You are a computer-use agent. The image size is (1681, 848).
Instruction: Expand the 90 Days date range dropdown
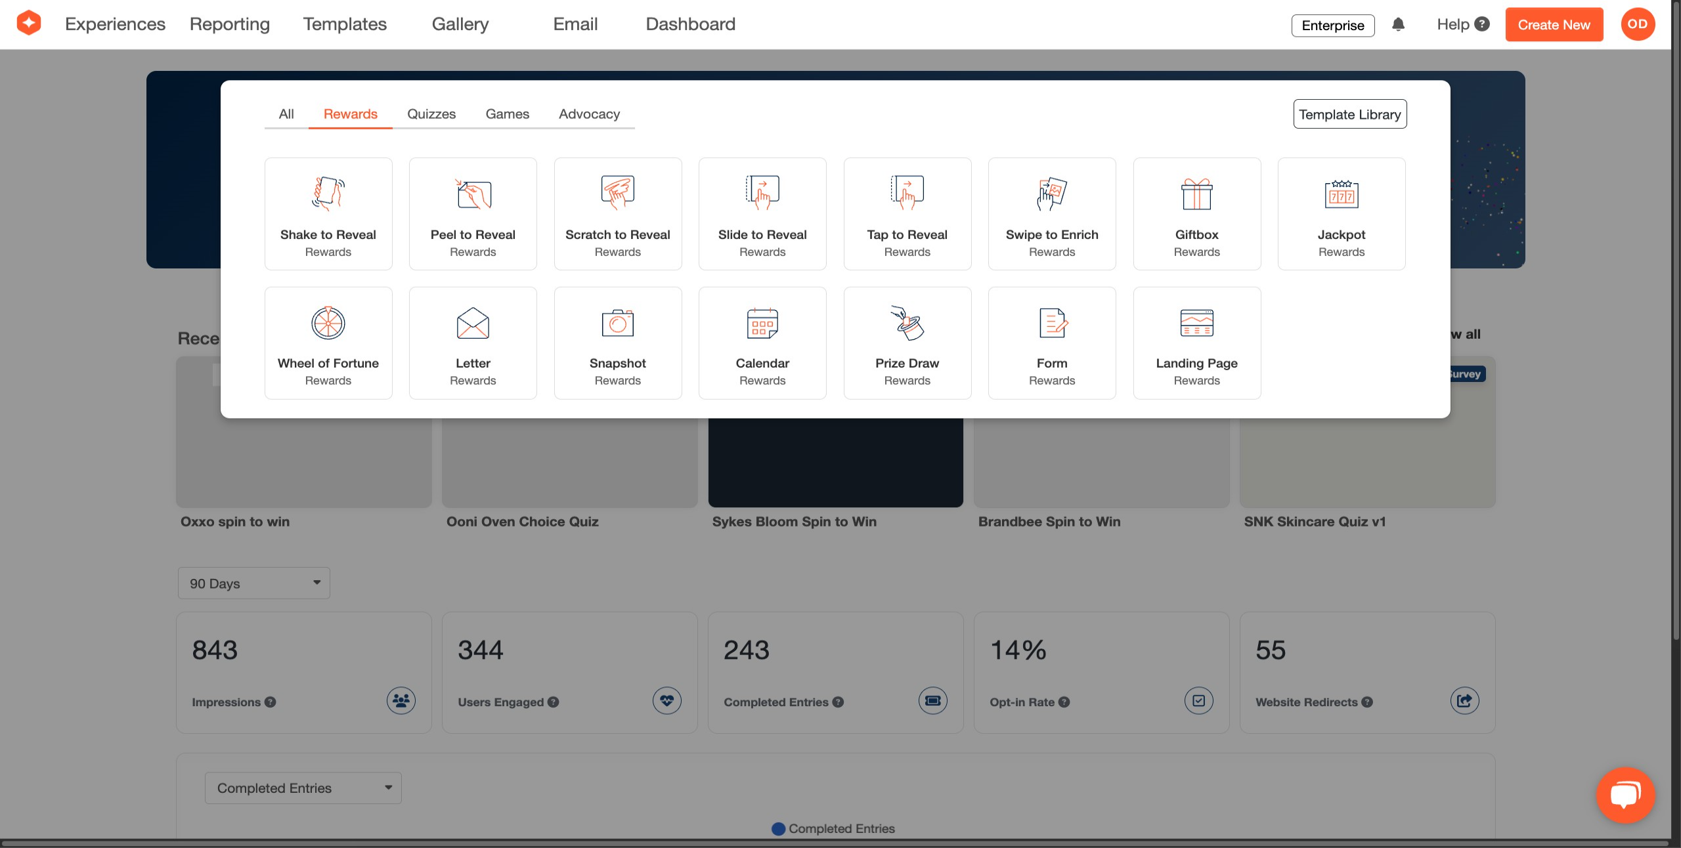tap(253, 583)
